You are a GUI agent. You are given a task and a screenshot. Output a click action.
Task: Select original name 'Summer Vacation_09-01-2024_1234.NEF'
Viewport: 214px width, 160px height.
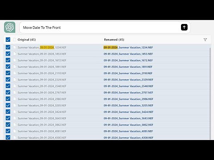42,48
